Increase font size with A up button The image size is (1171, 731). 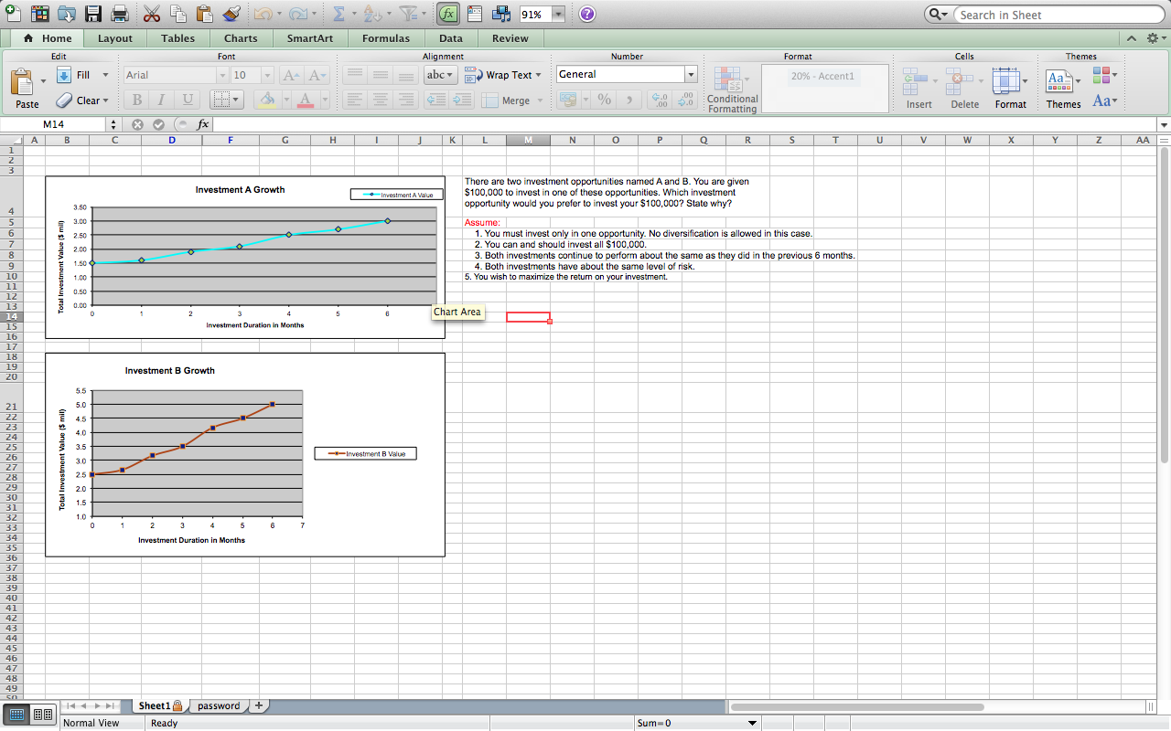pyautogui.click(x=292, y=75)
